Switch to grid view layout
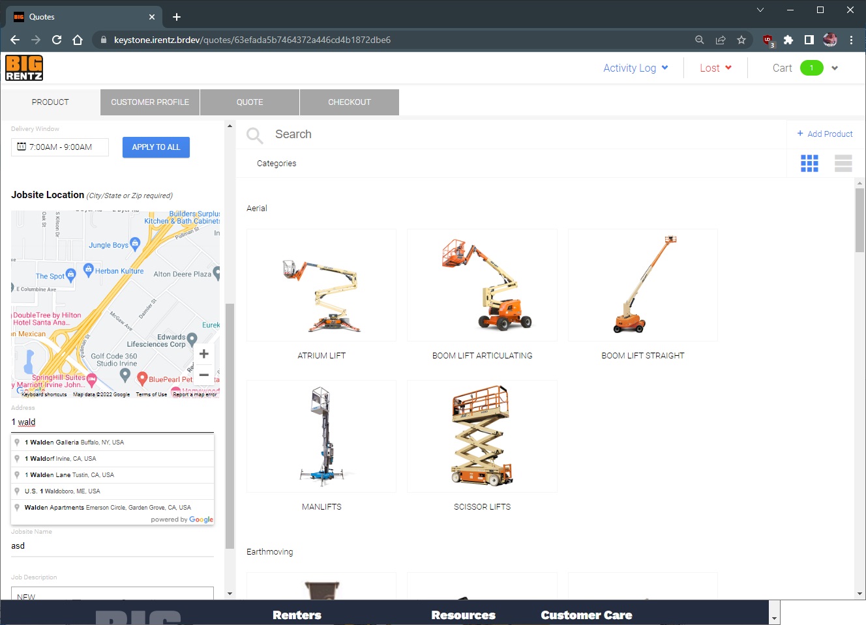Viewport: 866px width, 625px height. [809, 164]
